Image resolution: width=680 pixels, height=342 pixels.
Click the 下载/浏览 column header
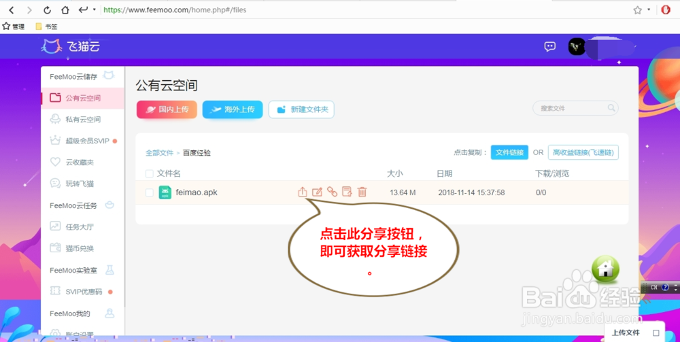552,174
